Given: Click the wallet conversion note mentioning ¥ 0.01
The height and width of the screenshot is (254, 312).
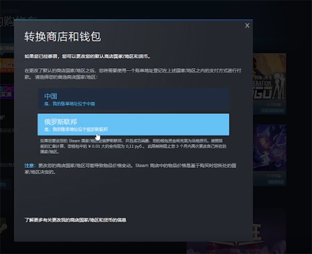Looking at the screenshot, I should [133, 146].
